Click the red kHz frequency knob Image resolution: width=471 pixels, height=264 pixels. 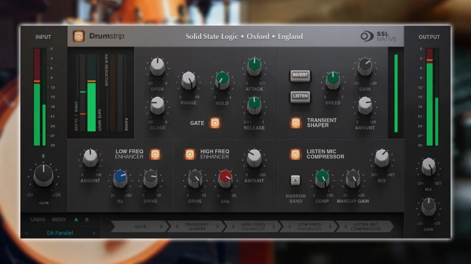(225, 179)
